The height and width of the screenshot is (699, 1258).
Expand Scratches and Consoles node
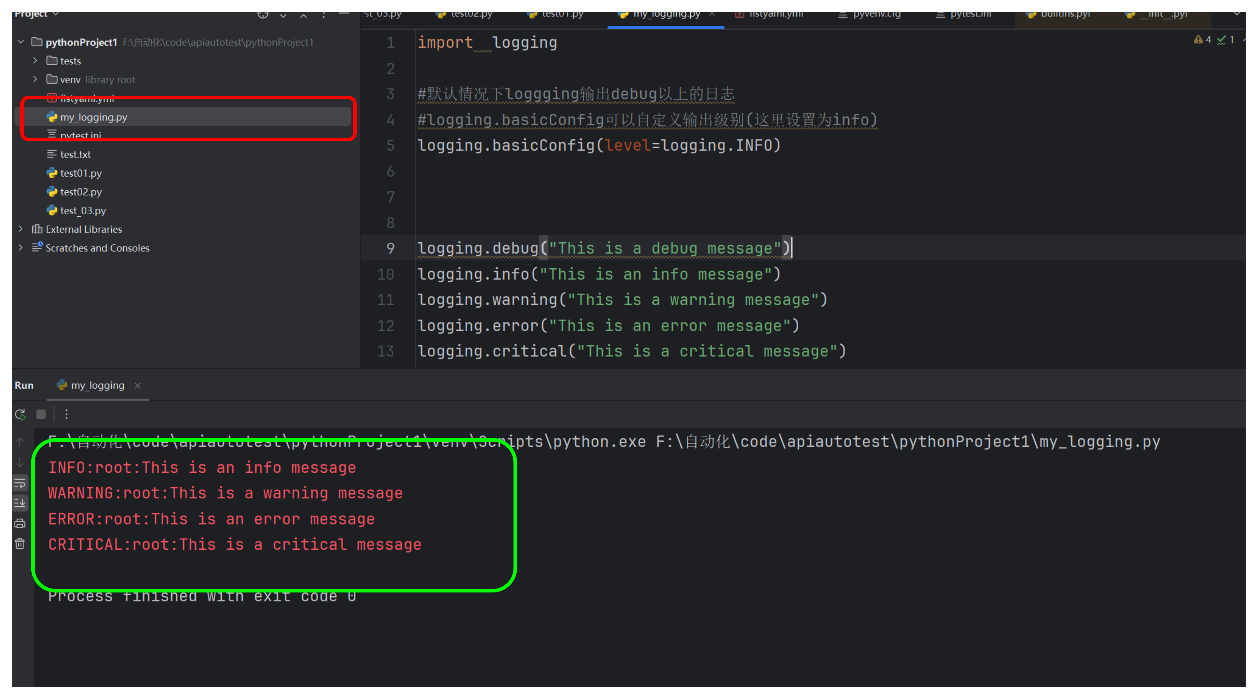coord(21,248)
